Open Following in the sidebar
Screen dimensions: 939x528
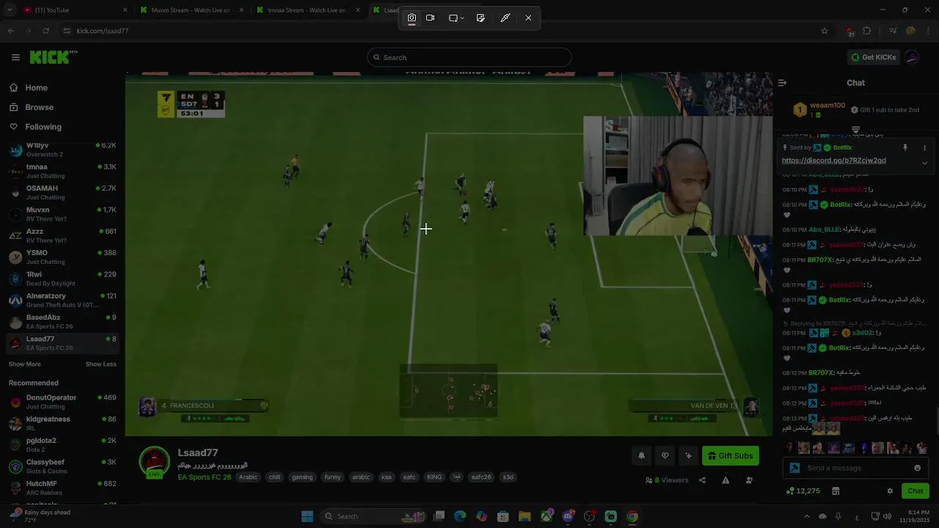43,127
